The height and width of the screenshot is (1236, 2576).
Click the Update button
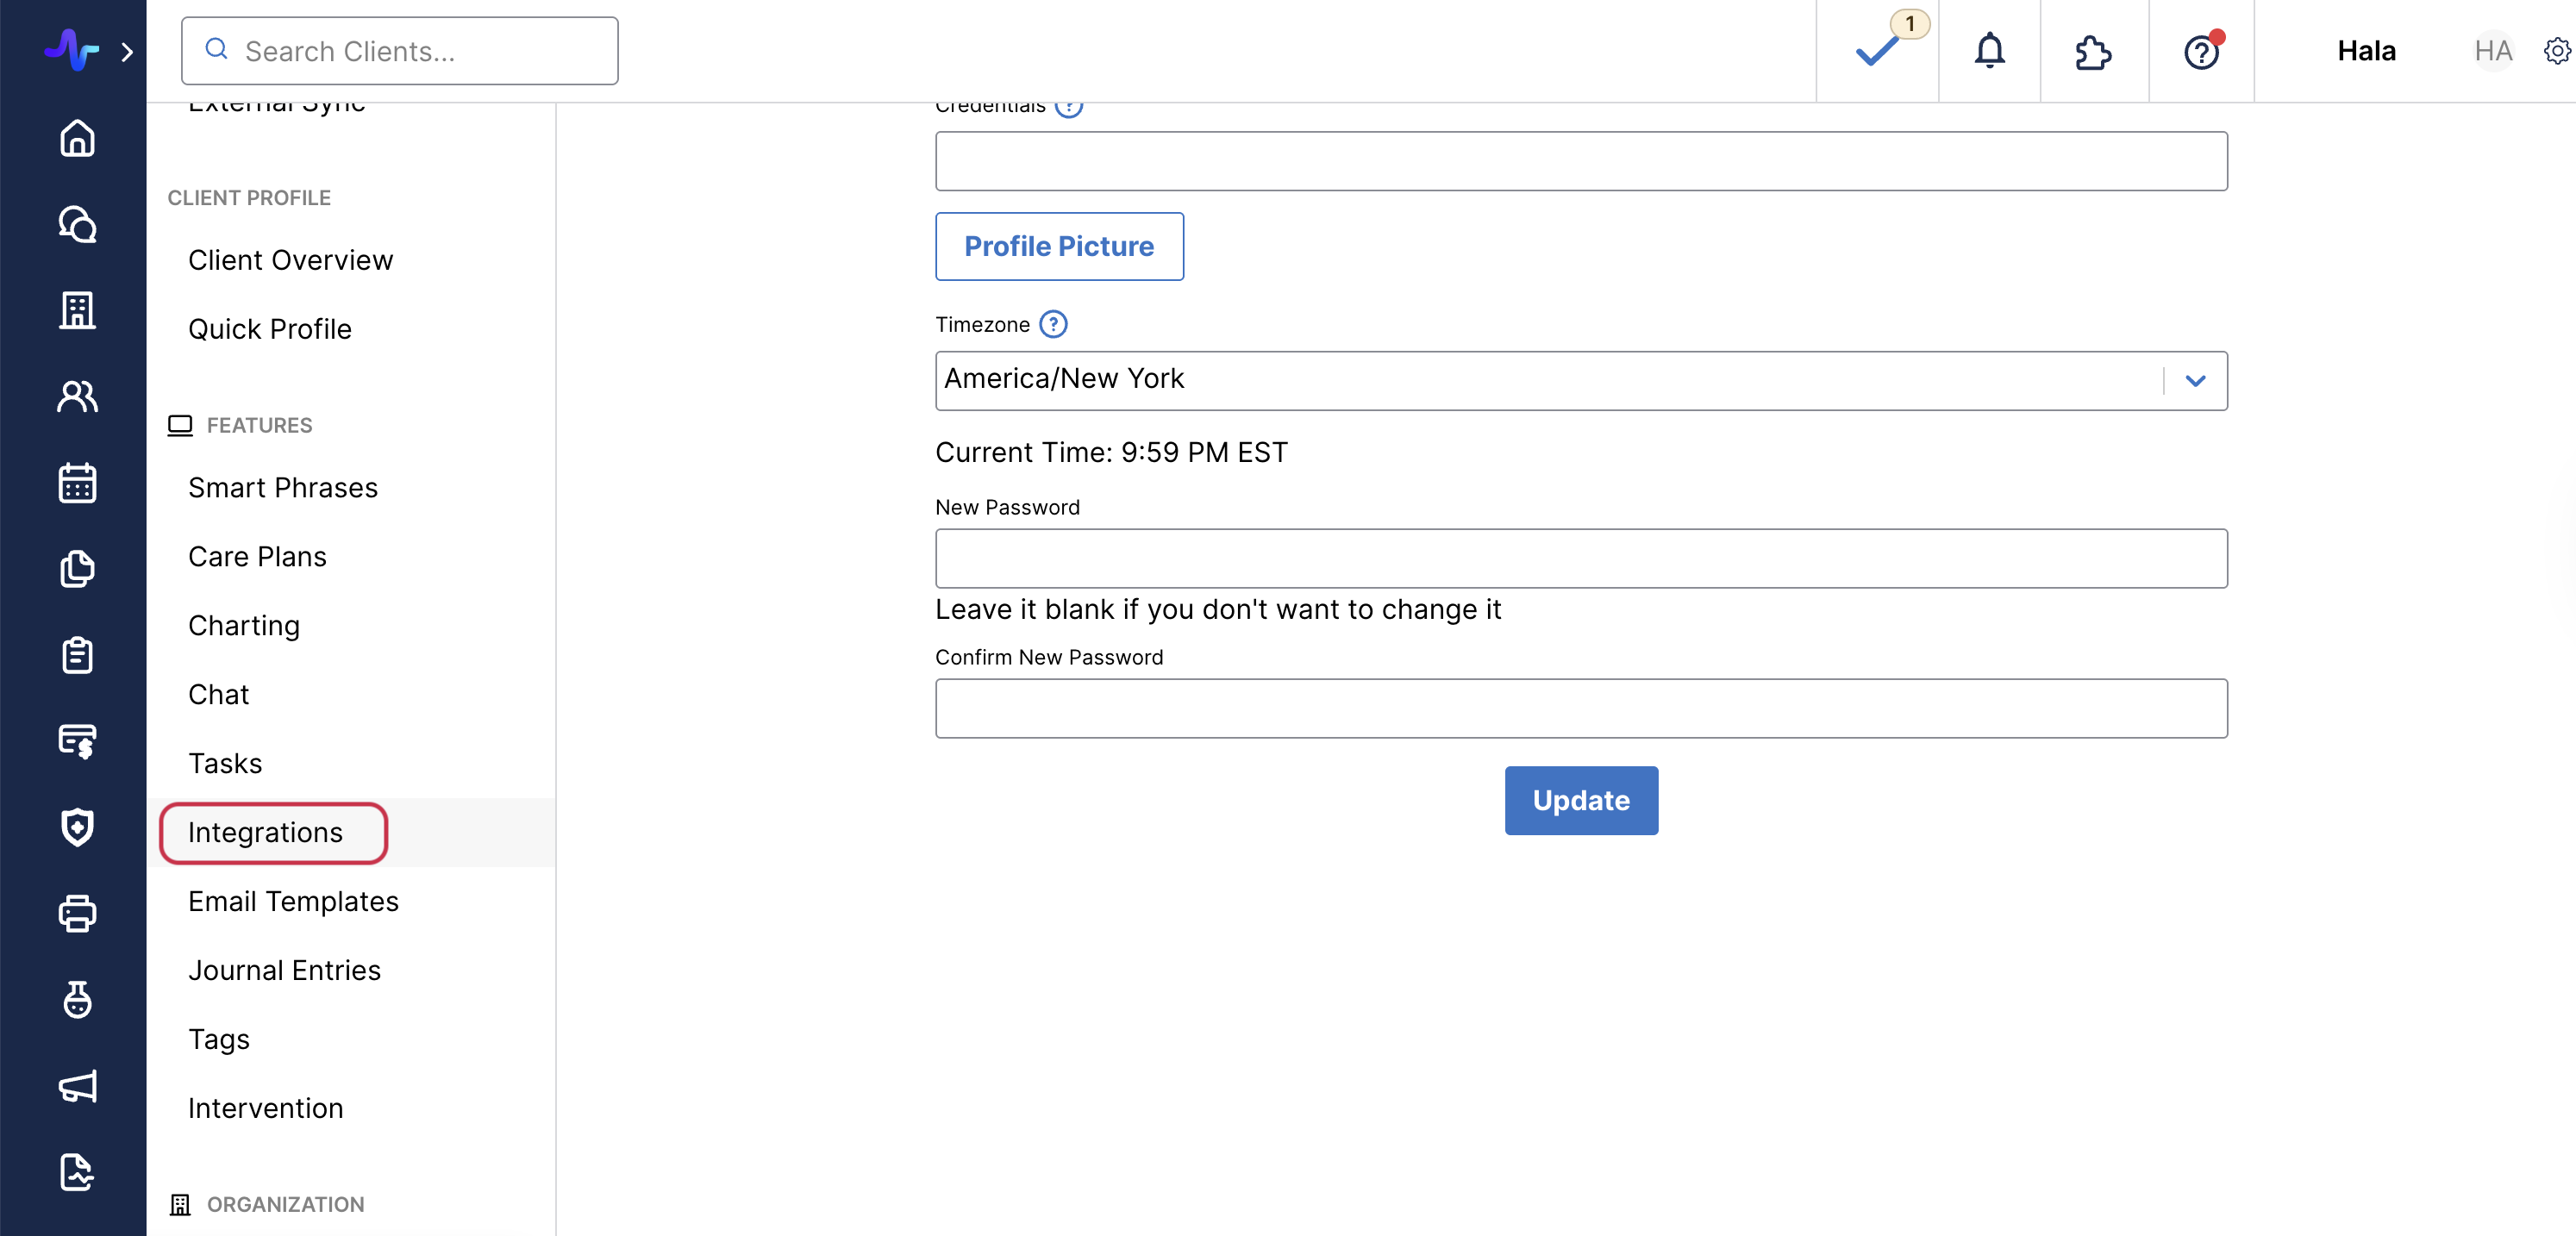[1580, 800]
